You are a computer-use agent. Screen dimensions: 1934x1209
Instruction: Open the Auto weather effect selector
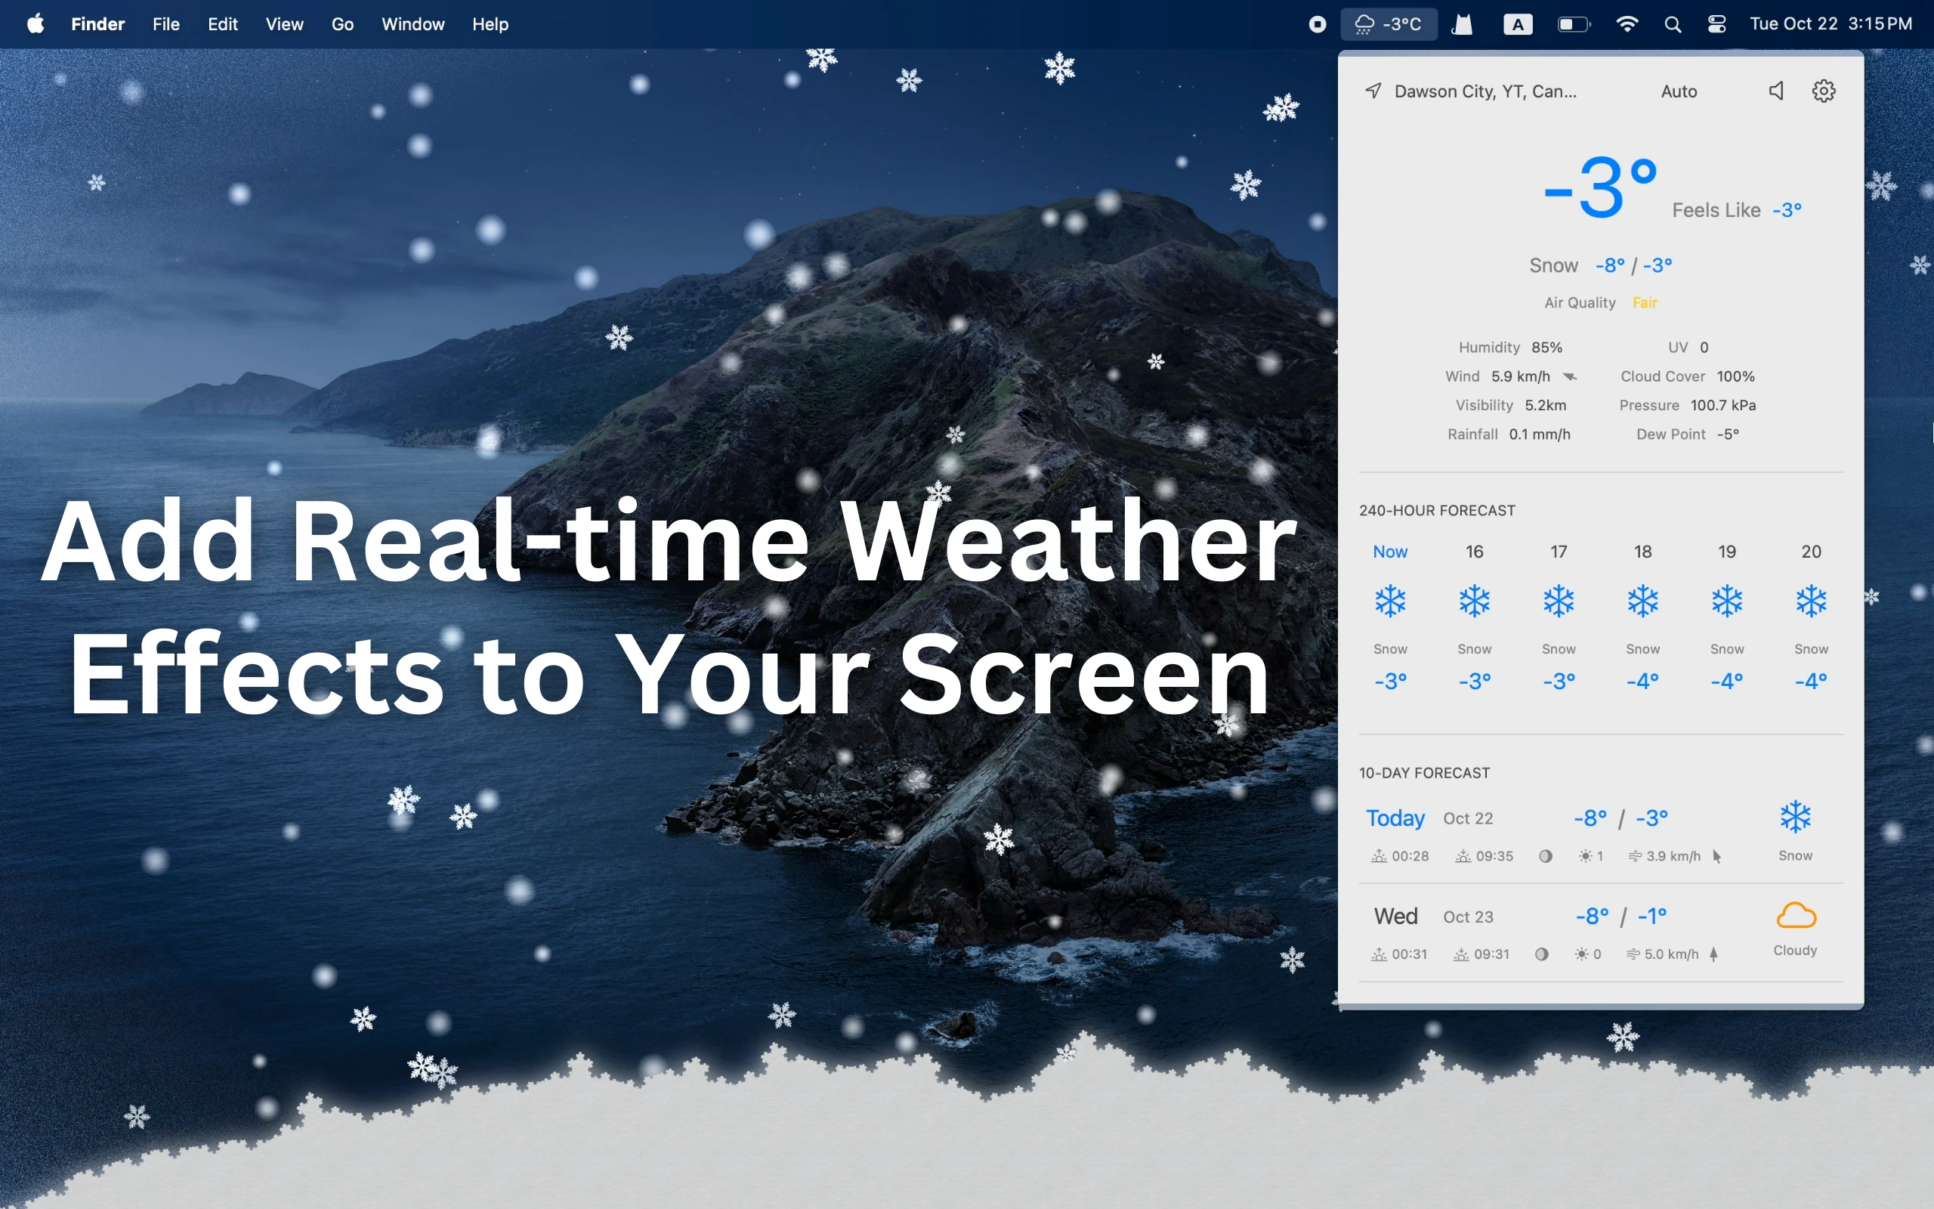(x=1678, y=91)
